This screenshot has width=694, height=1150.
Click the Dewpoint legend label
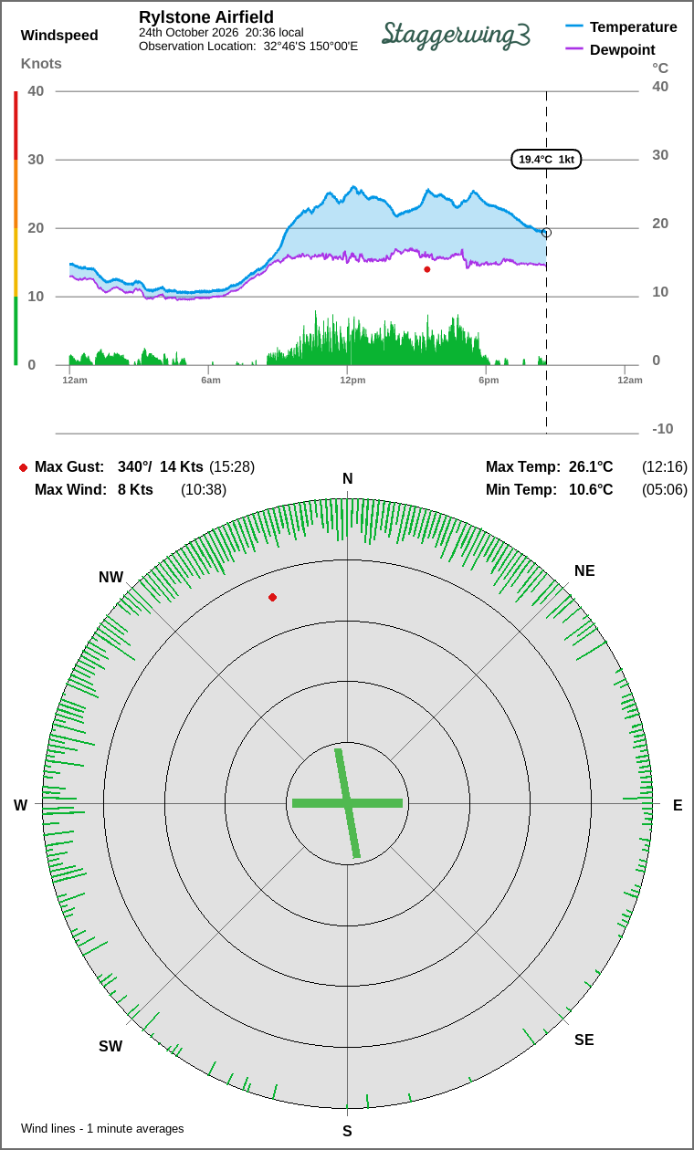(x=623, y=49)
